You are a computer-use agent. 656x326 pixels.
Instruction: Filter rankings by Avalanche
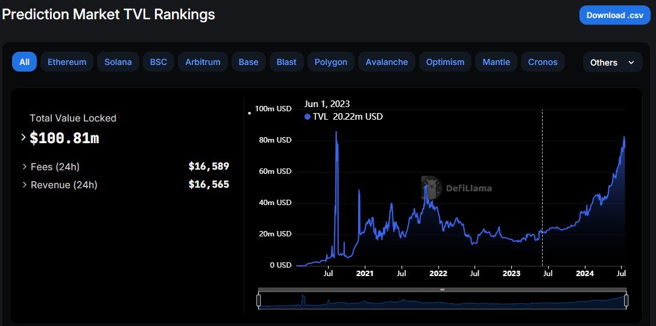pos(386,62)
